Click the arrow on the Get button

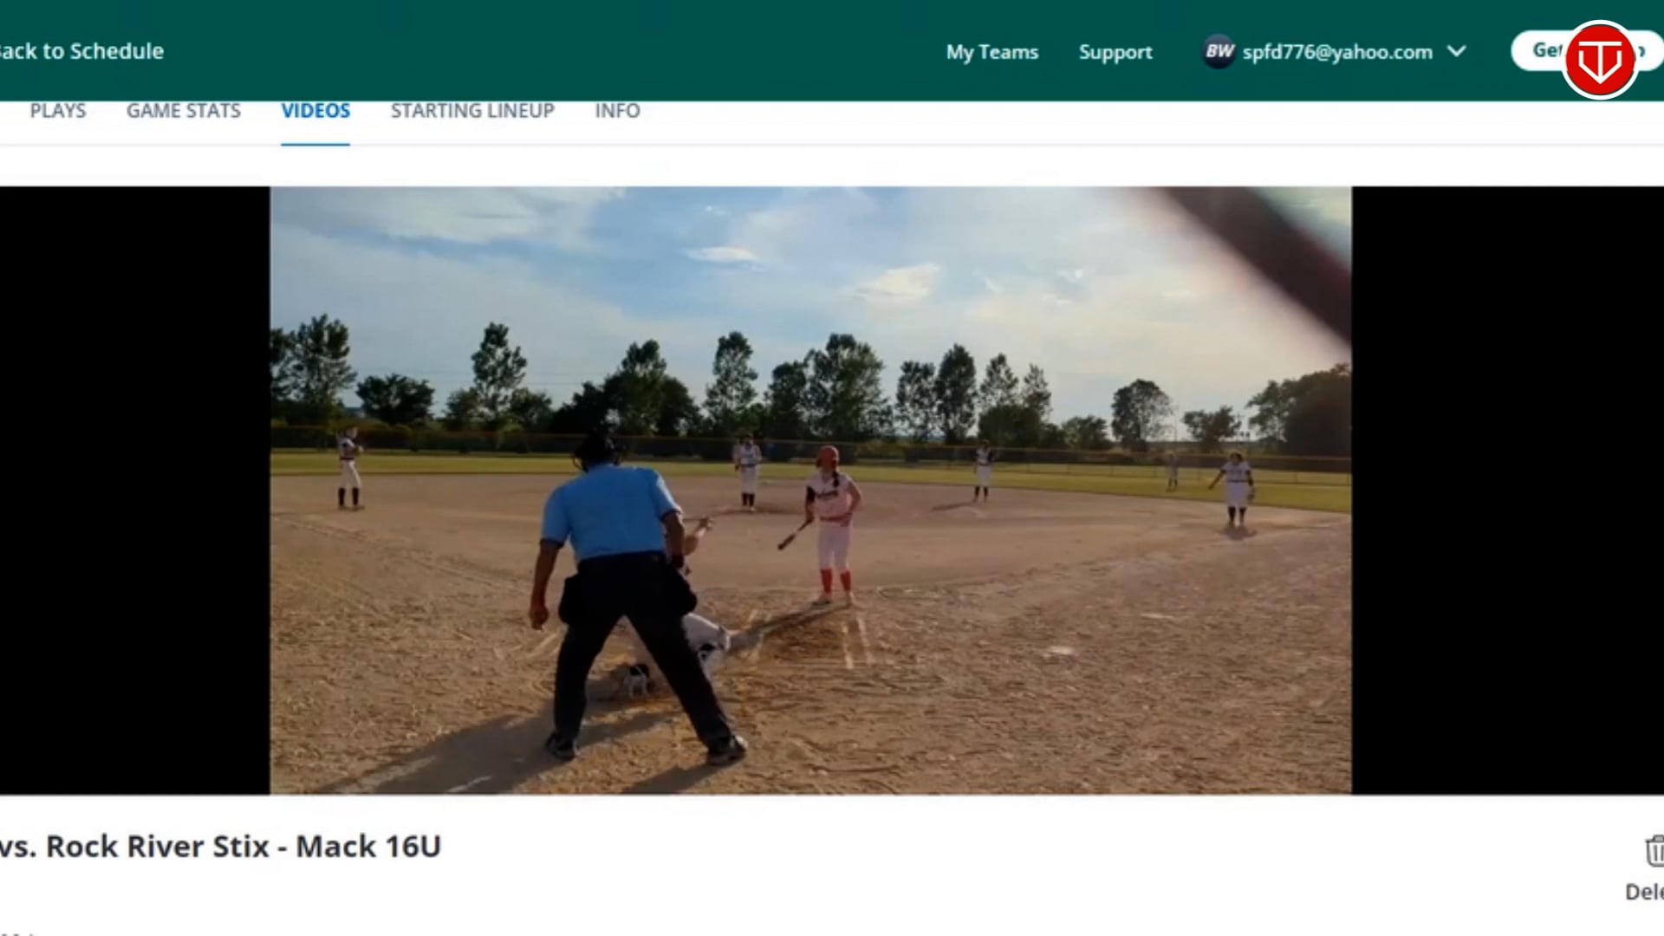(1641, 51)
